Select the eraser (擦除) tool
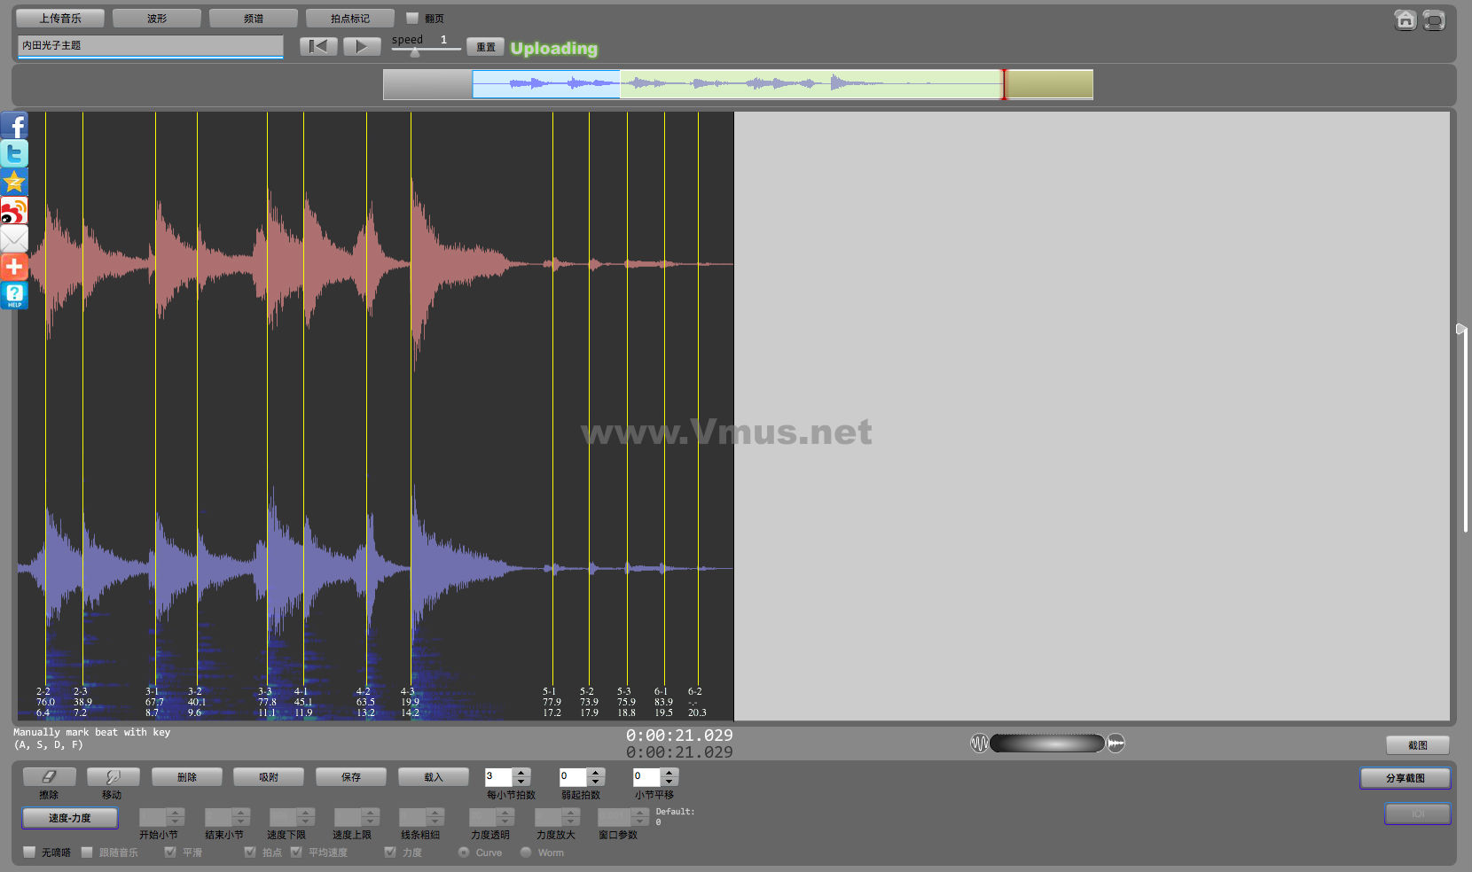1472x872 pixels. click(49, 777)
